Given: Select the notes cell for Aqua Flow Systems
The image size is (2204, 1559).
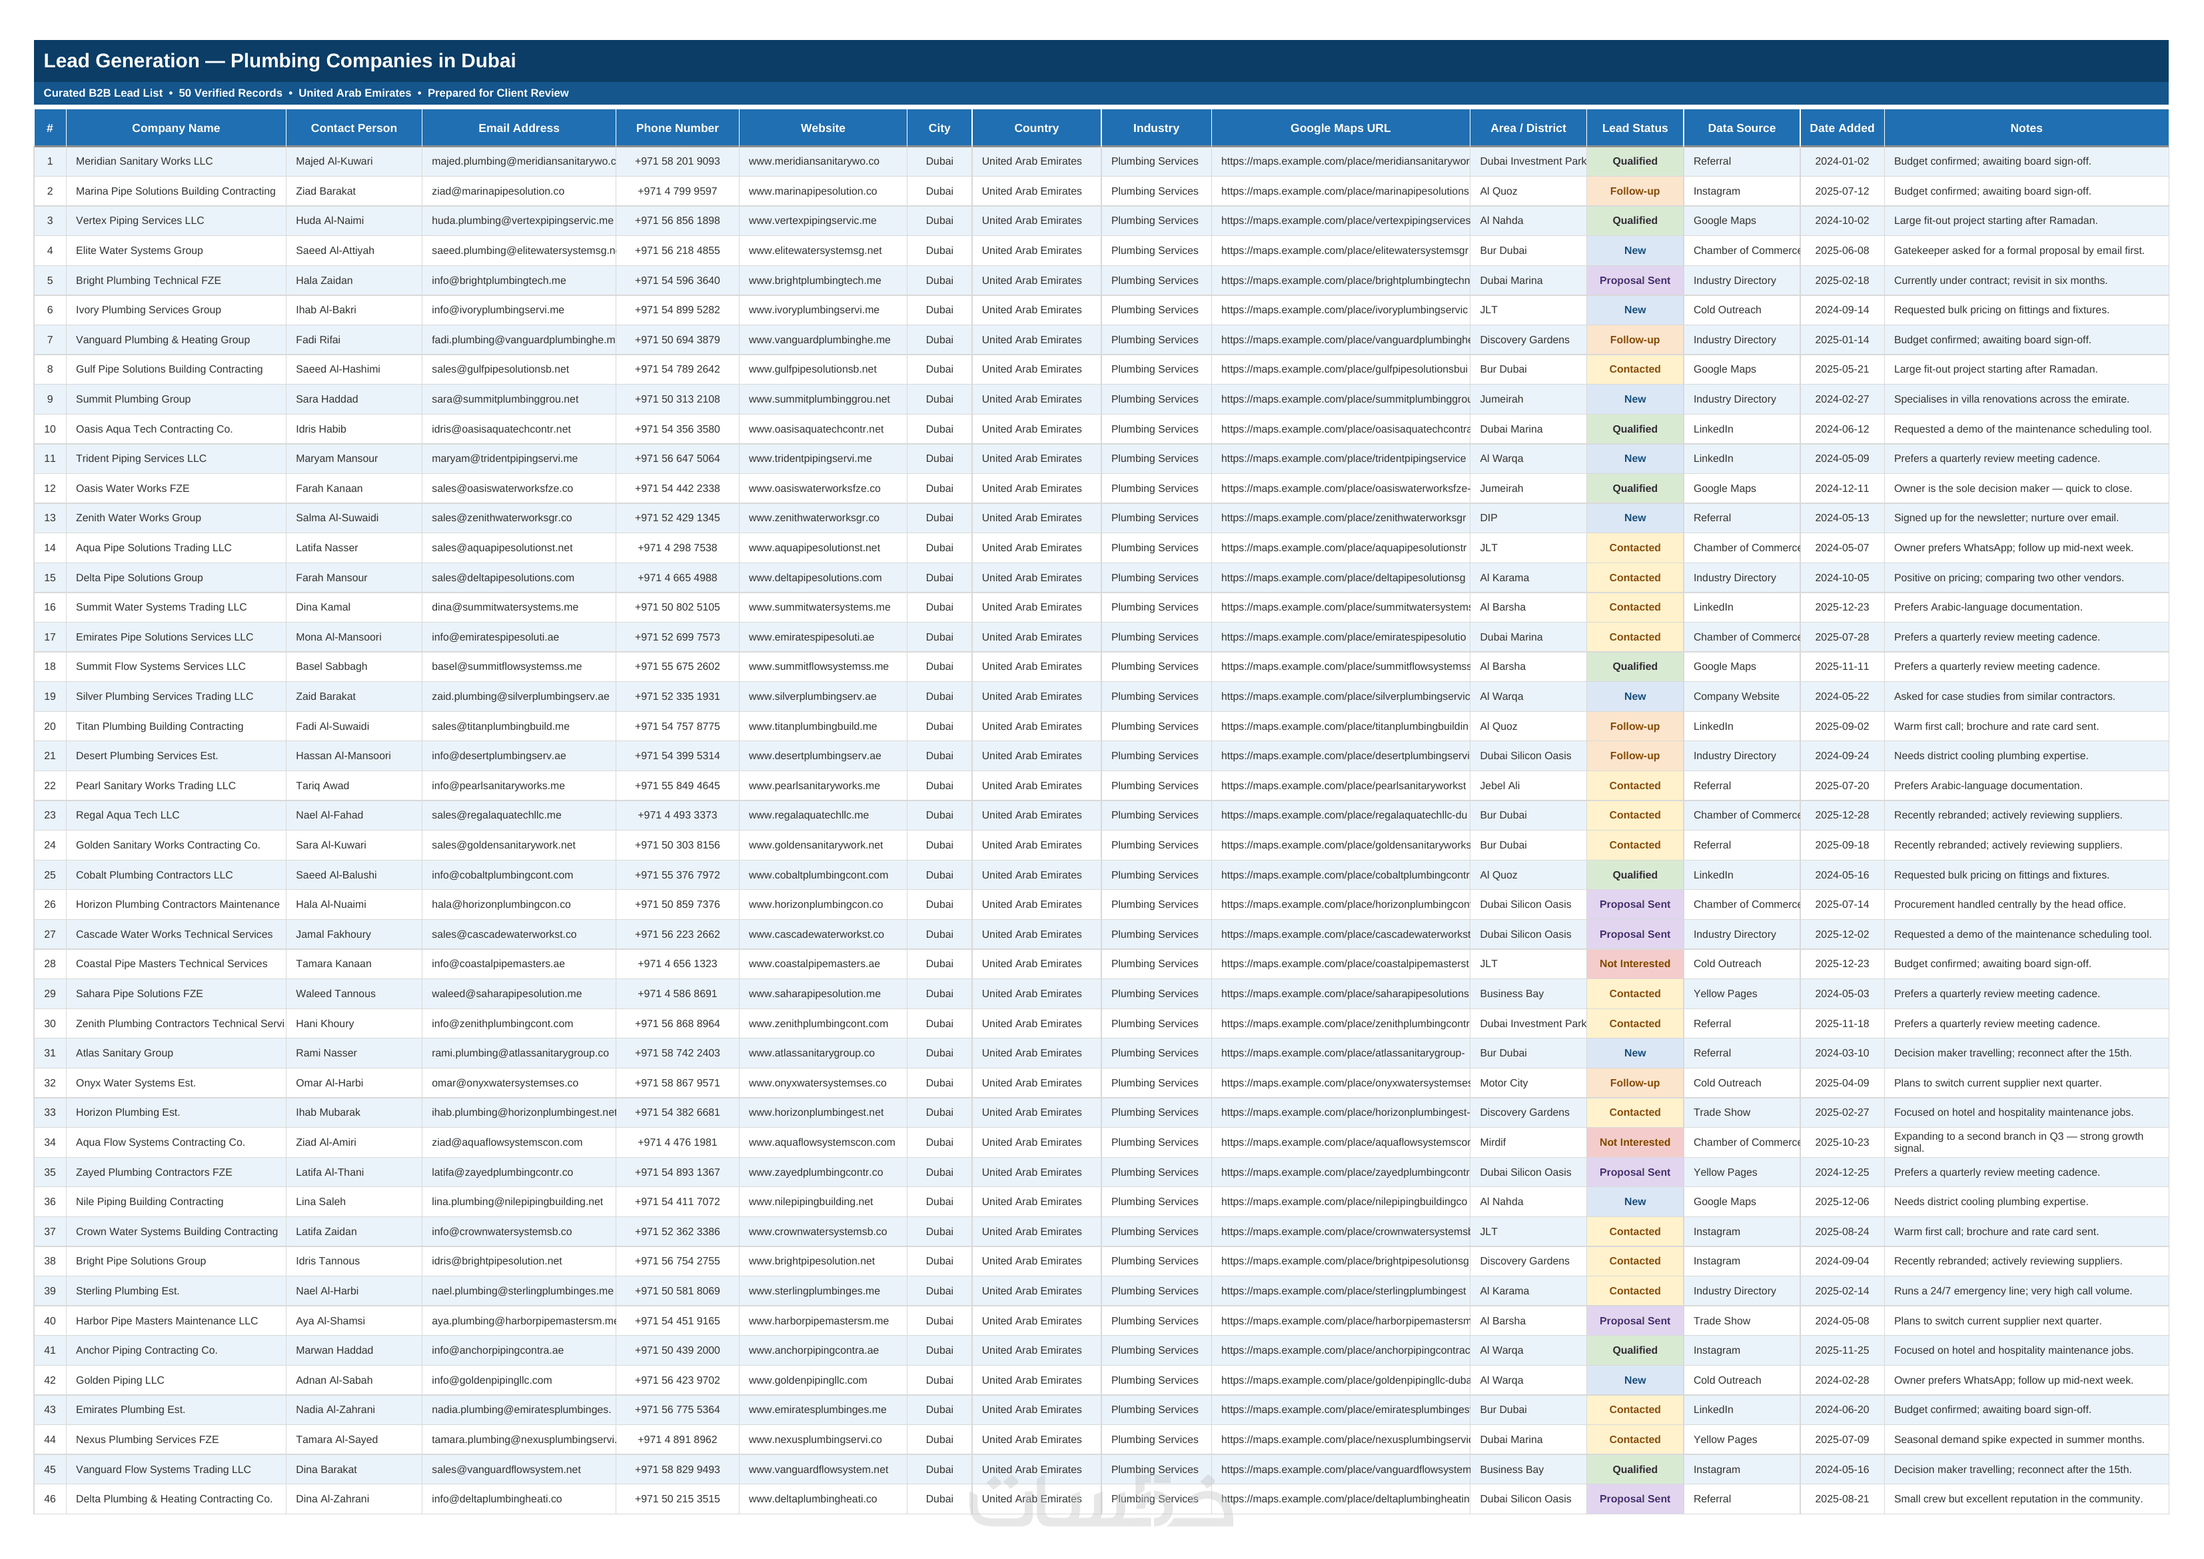Looking at the screenshot, I should click(x=2025, y=1142).
